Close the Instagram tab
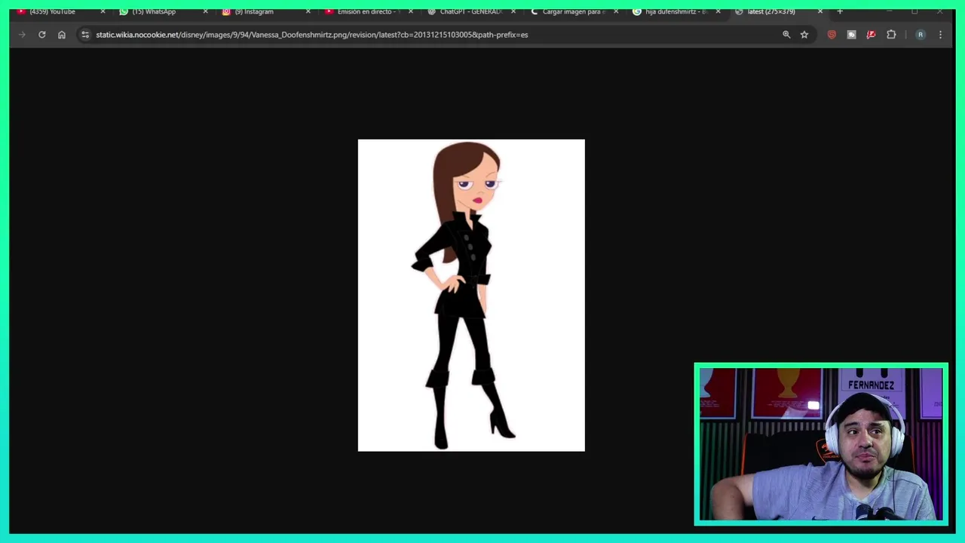This screenshot has width=965, height=543. tap(308, 11)
